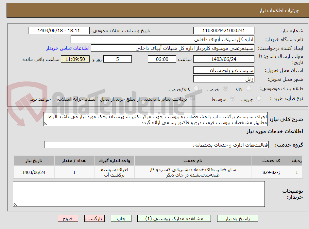This screenshot has height=229, width=309.
Task: Select the خدمت radio button
Action: 225,89
